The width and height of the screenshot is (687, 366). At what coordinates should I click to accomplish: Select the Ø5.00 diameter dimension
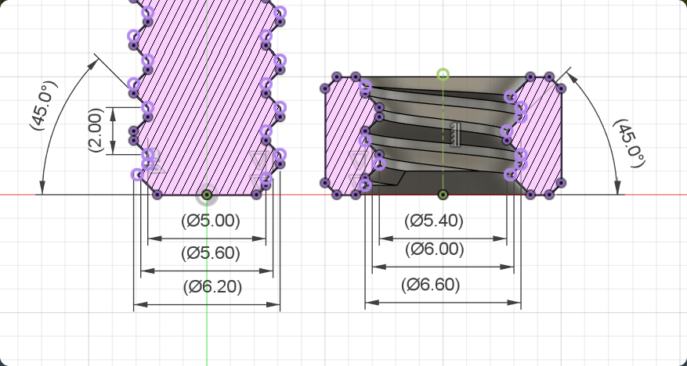click(211, 221)
